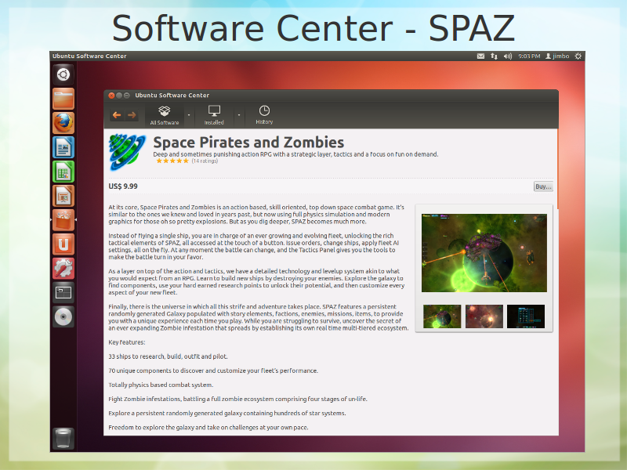Go forward with the right arrow

coord(132,115)
